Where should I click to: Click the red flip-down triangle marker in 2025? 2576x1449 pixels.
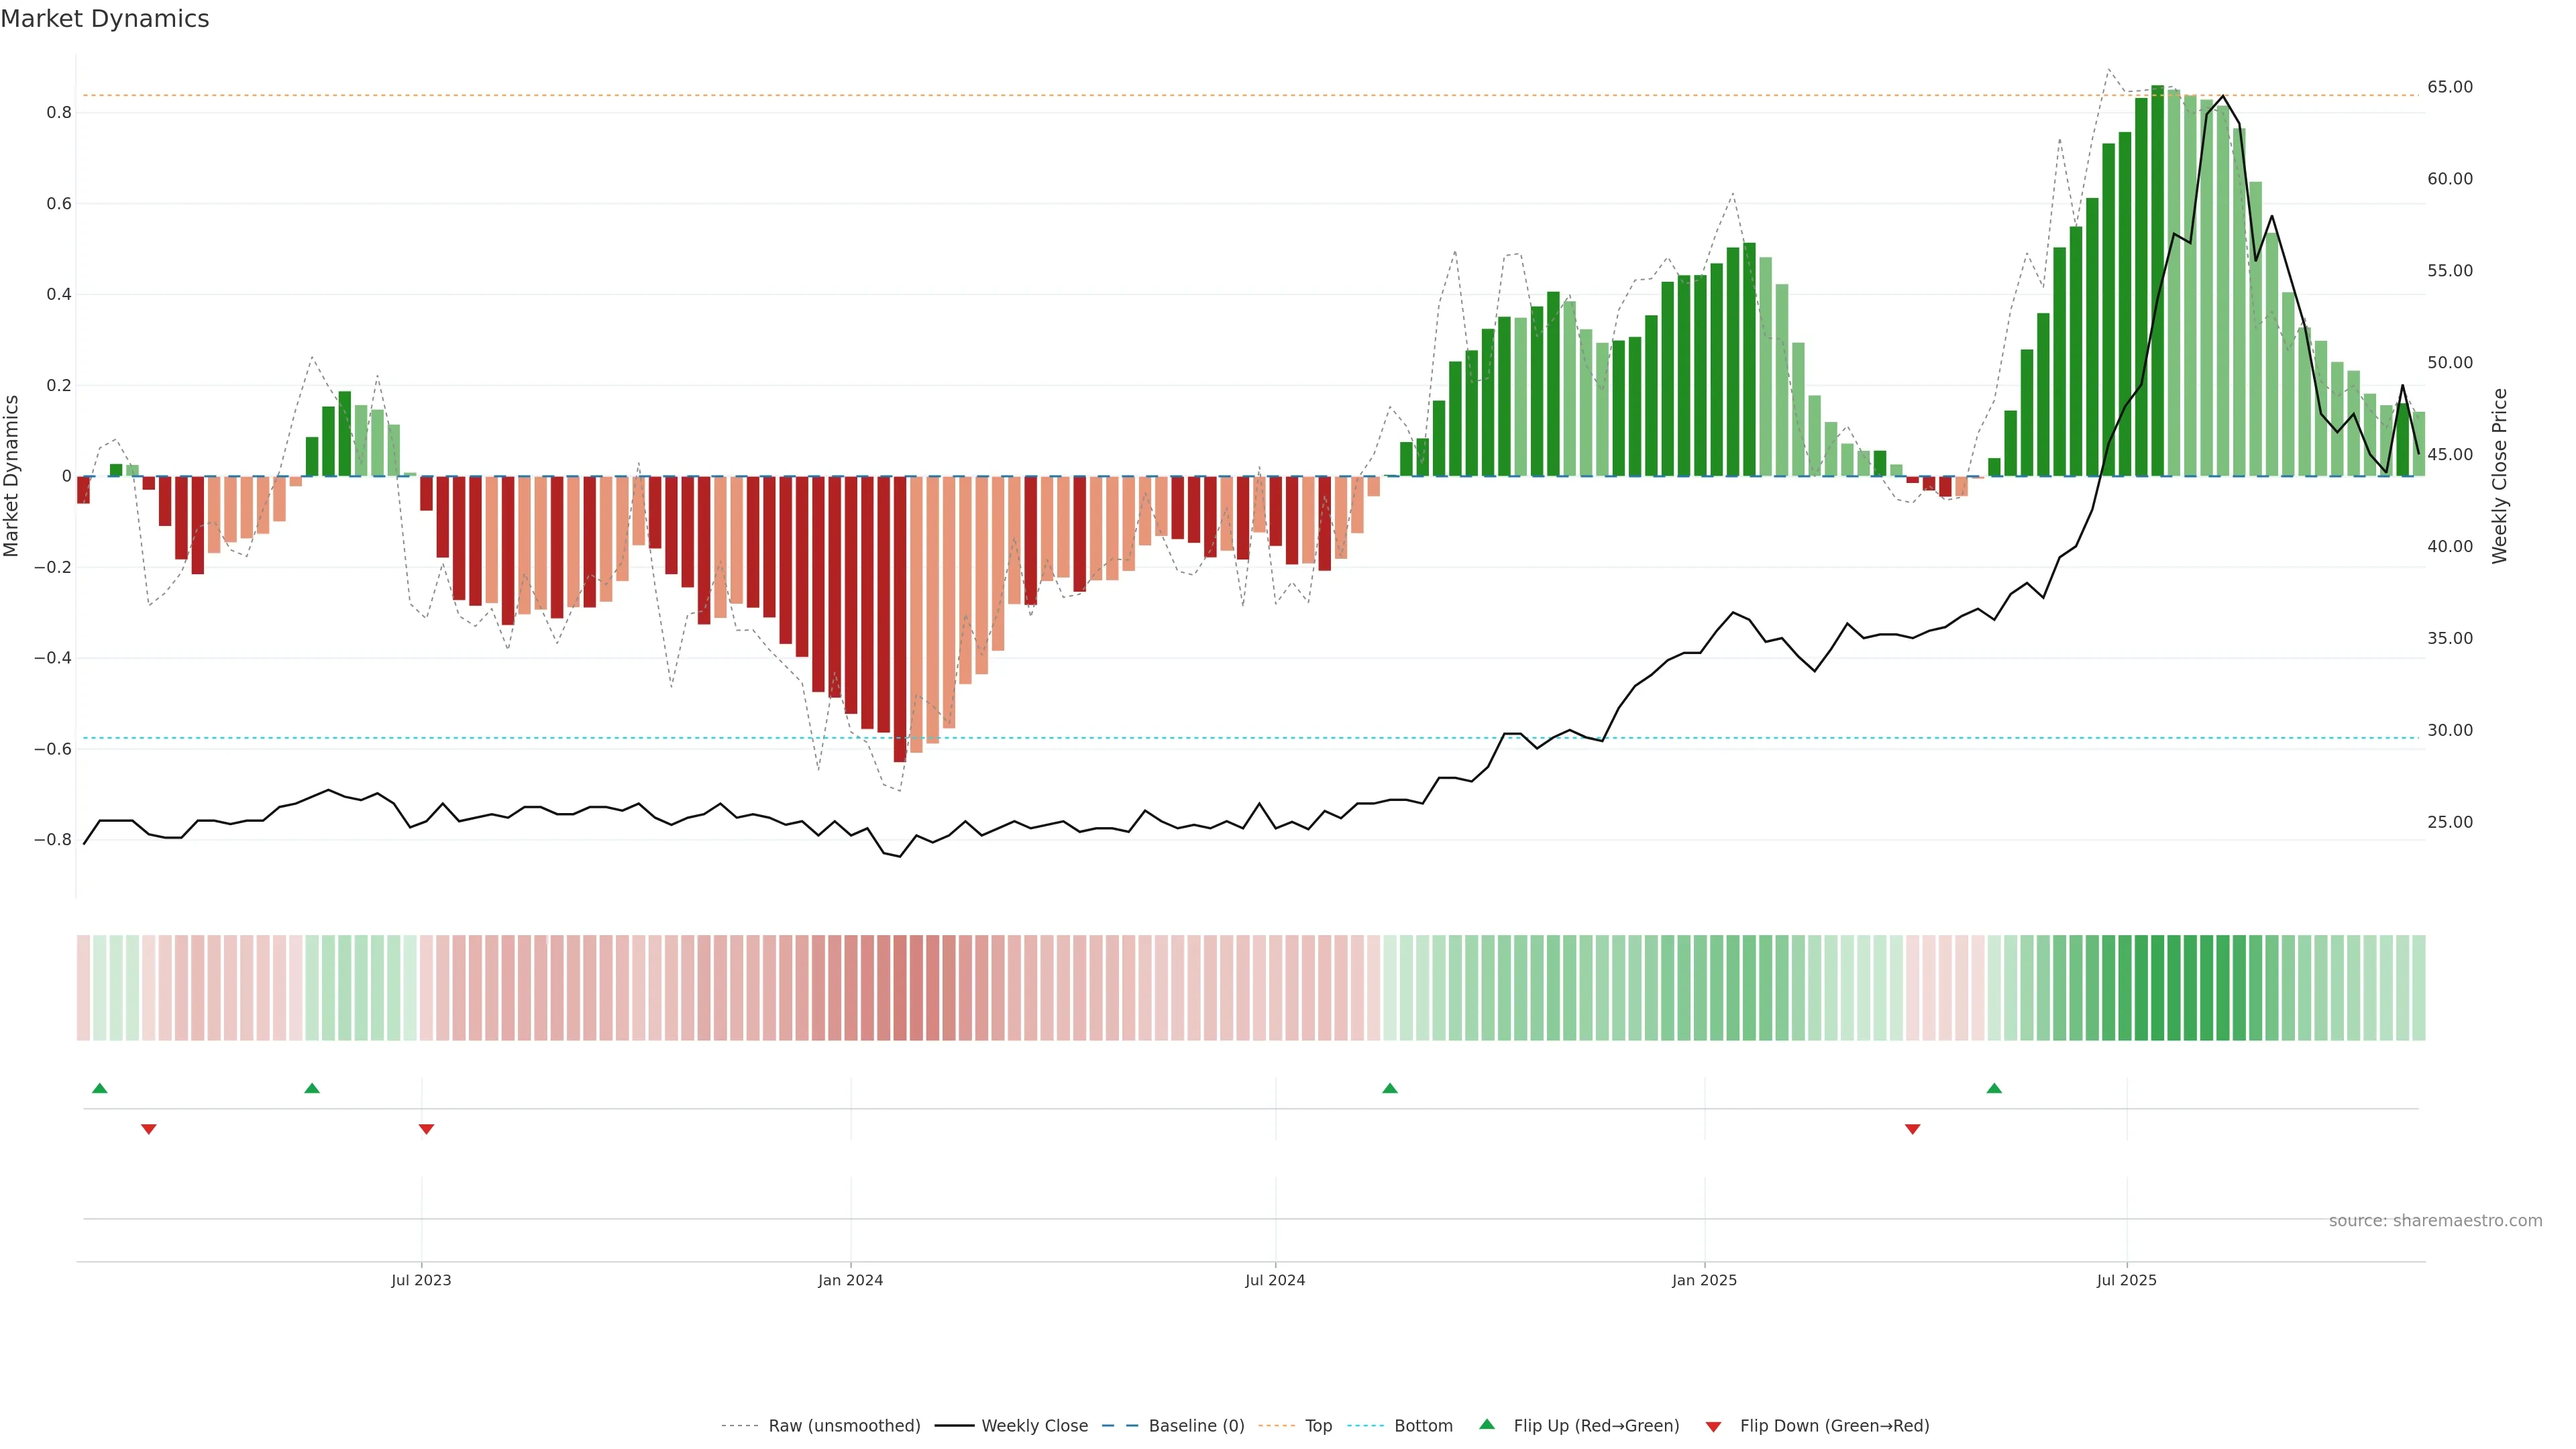pos(1912,1129)
